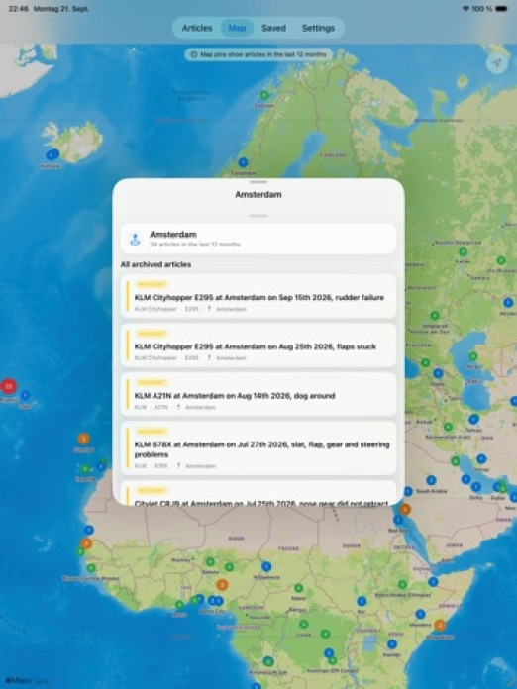Open the Saved tab
Viewport: 517px width, 689px height.
click(x=273, y=28)
